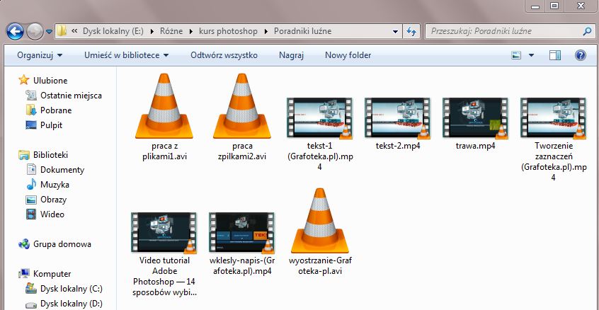The image size is (599, 310).
Task: Click the Grupa domowa globe icon
Action: pos(23,244)
